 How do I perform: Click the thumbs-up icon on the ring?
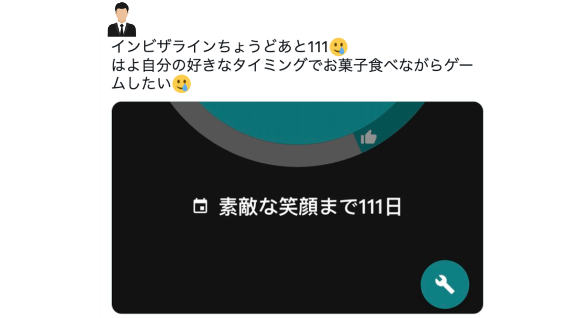(x=369, y=137)
